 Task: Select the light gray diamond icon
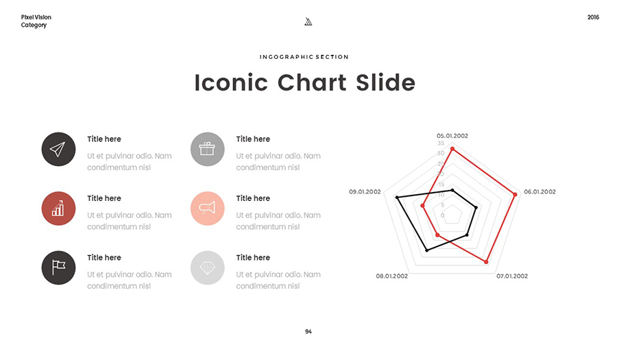(207, 267)
